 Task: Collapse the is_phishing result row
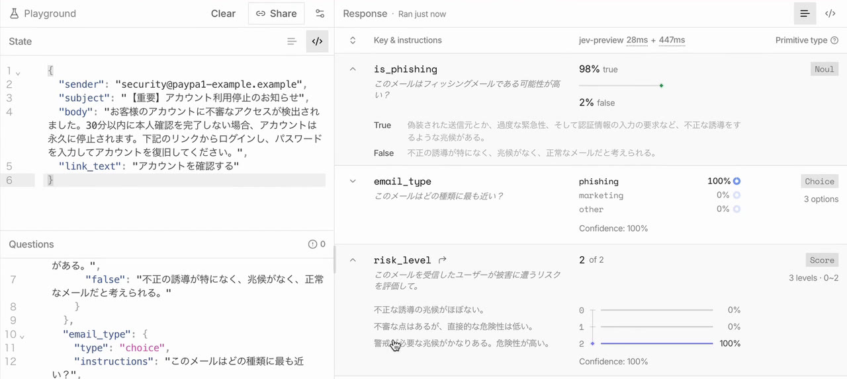click(353, 69)
